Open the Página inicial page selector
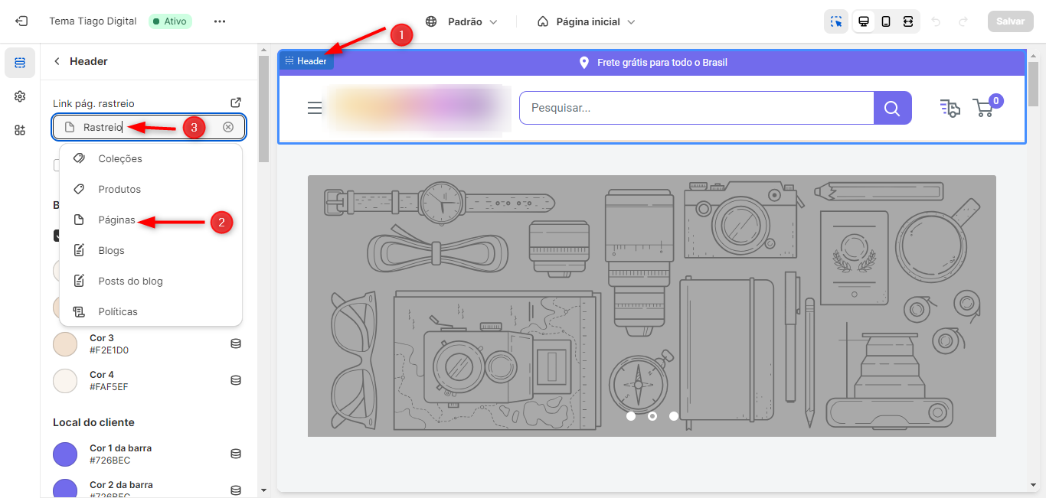 tap(587, 21)
